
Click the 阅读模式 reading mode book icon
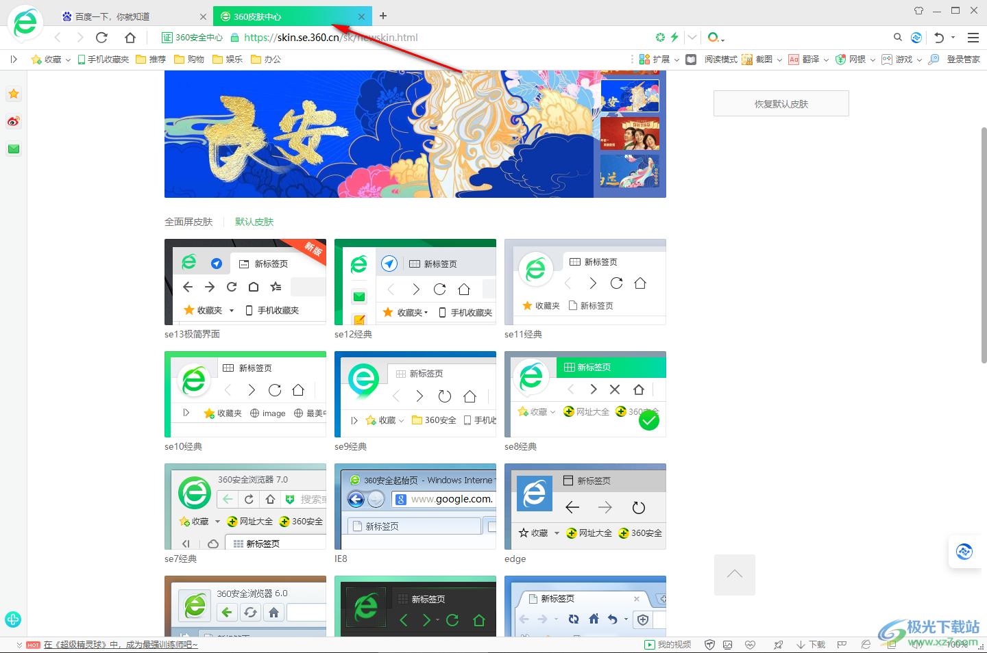tap(691, 60)
